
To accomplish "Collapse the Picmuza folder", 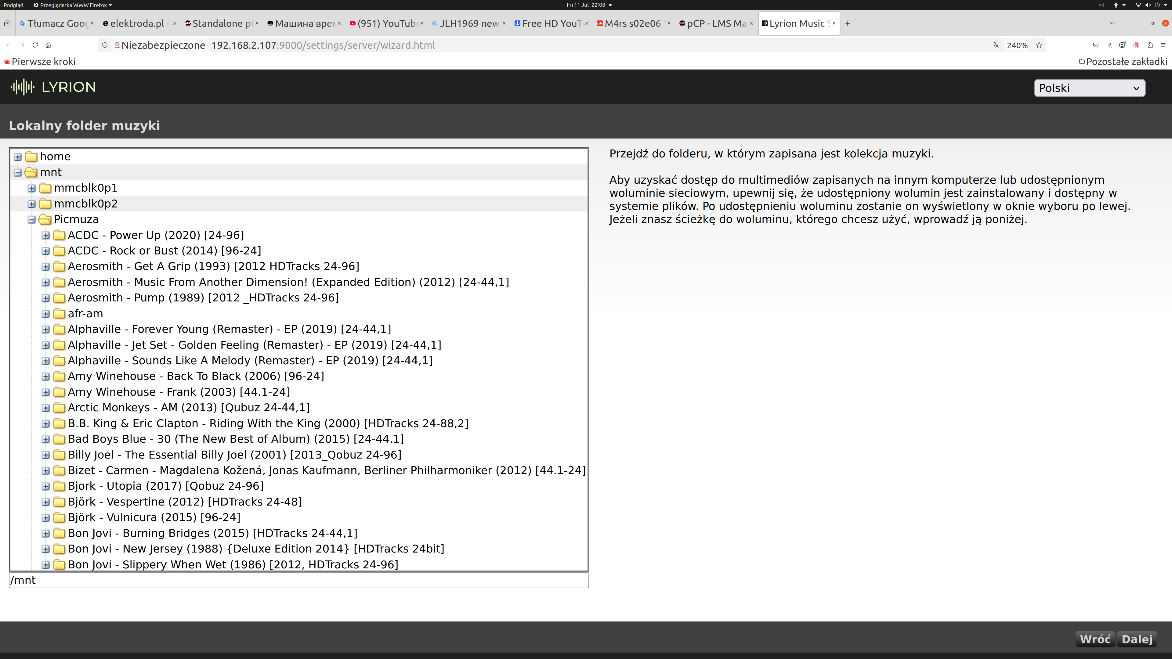I will [31, 220].
